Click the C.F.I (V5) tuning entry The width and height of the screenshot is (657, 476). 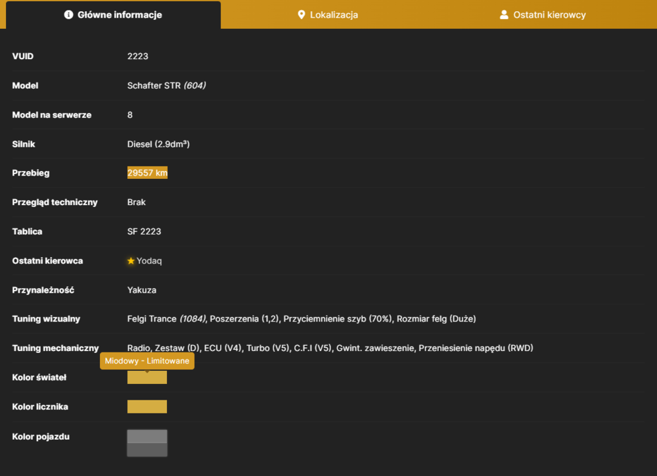click(x=313, y=348)
